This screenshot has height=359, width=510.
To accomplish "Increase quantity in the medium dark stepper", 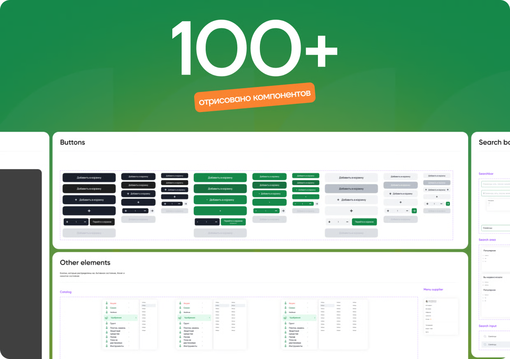I will point(126,210).
